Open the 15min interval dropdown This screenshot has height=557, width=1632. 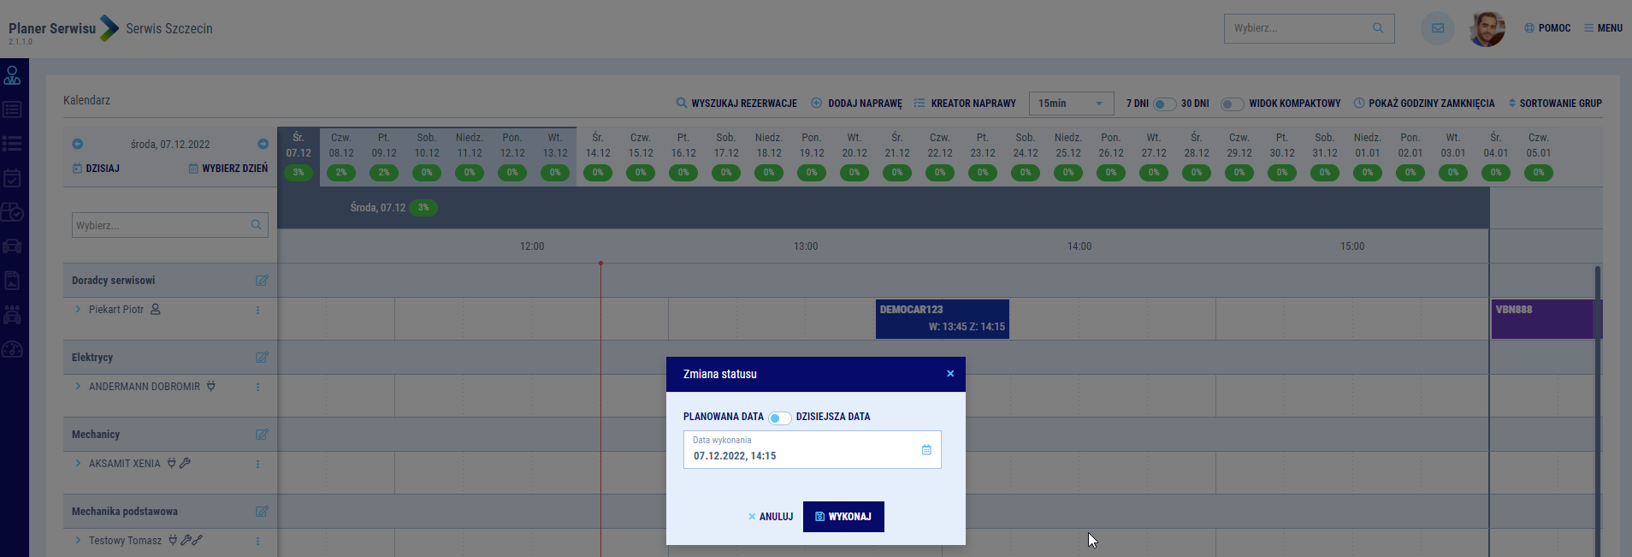click(1071, 104)
